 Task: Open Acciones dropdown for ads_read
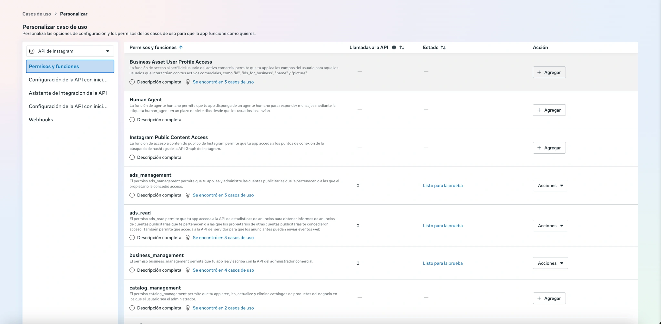coord(550,226)
